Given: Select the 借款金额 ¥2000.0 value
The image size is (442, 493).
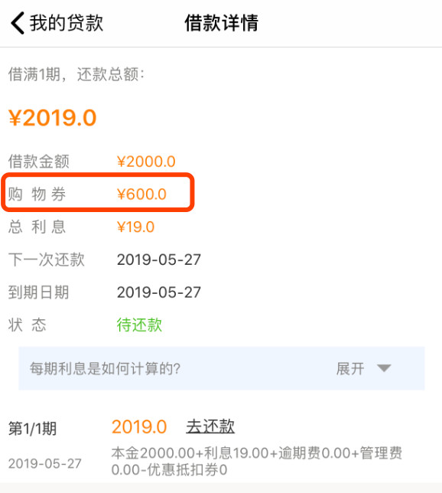Looking at the screenshot, I should [x=146, y=162].
